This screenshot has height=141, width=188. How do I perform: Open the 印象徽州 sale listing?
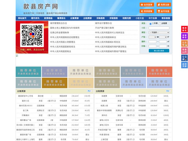26,115
